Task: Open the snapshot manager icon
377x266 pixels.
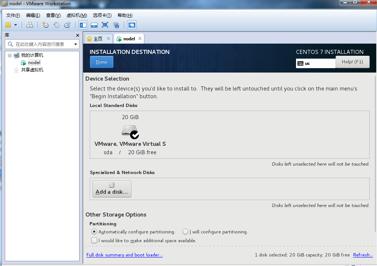Action: point(67,25)
